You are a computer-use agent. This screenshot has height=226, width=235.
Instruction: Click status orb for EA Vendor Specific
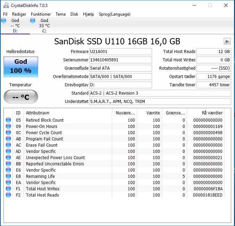[x=8, y=182]
